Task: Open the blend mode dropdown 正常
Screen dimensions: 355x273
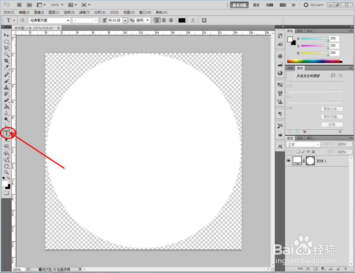Action: (303, 145)
